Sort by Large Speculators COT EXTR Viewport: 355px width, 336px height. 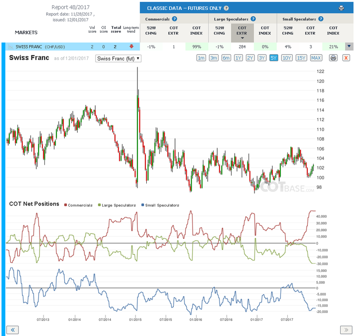242,33
